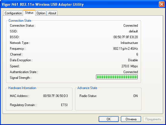Click the Отмена cancel button
This screenshot has width=166, height=125.
pos(131,119)
